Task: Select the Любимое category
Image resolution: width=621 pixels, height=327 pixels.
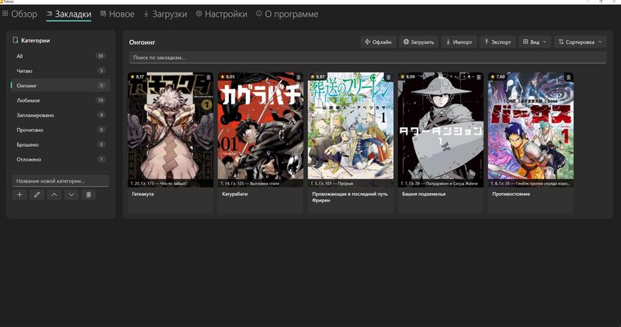Action: pos(60,100)
